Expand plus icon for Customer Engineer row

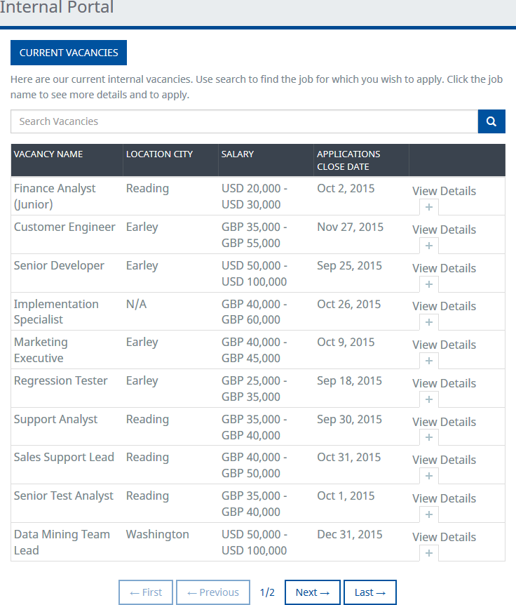(x=429, y=246)
